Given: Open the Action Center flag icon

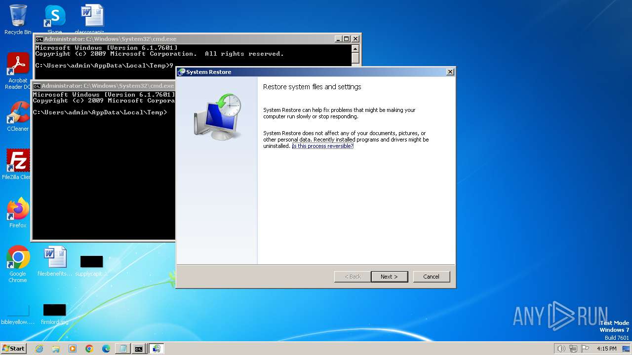Looking at the screenshot, I should click(x=586, y=349).
